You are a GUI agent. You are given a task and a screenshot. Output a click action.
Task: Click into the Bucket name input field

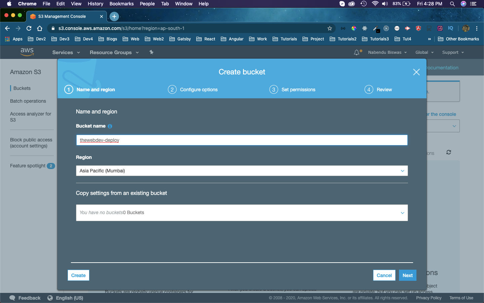click(242, 140)
